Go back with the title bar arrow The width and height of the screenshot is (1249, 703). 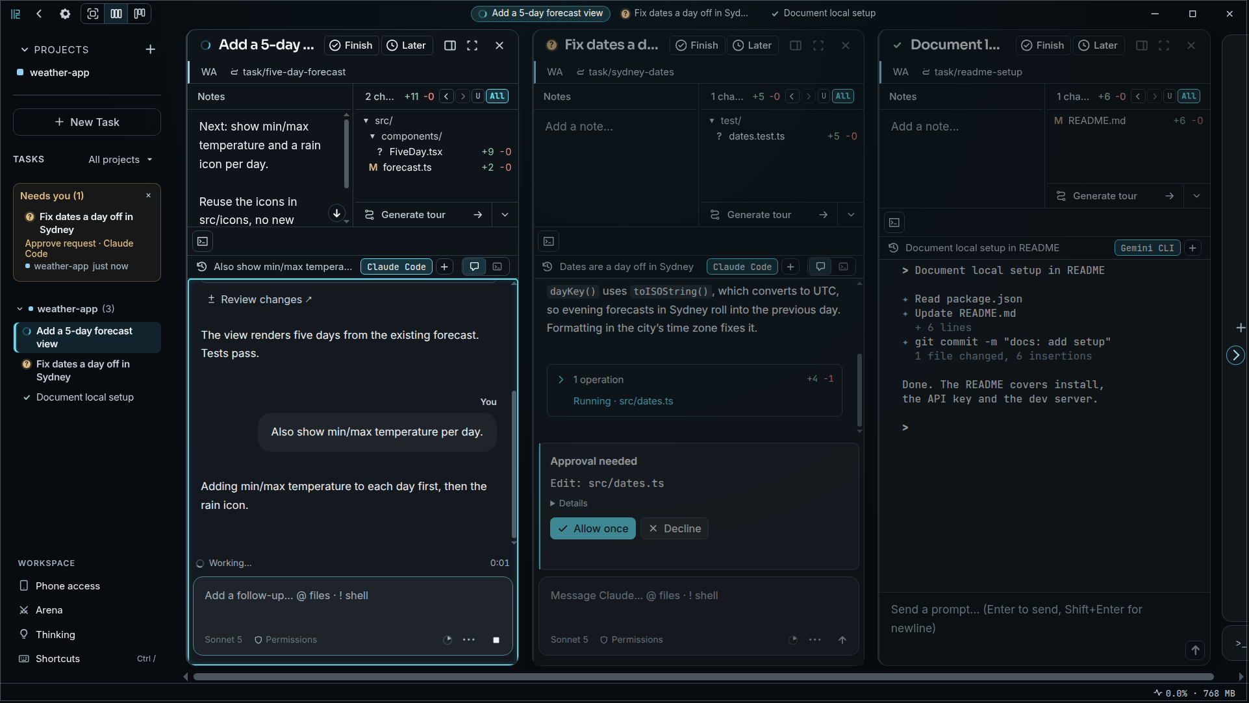point(39,14)
